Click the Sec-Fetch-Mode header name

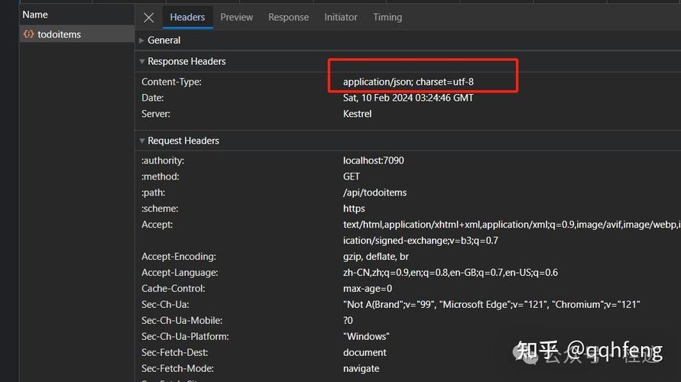177,368
